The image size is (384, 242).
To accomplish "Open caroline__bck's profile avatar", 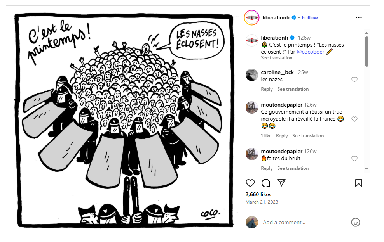I will [x=252, y=75].
